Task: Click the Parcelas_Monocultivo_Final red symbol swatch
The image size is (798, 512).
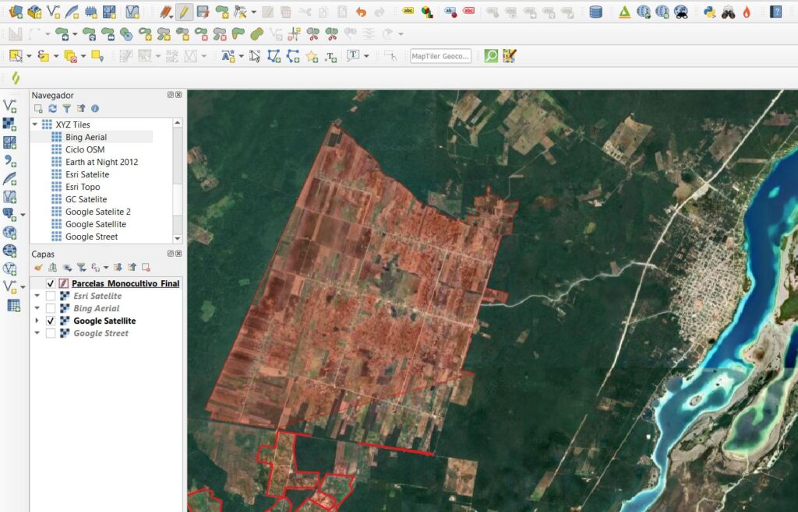Action: [64, 284]
